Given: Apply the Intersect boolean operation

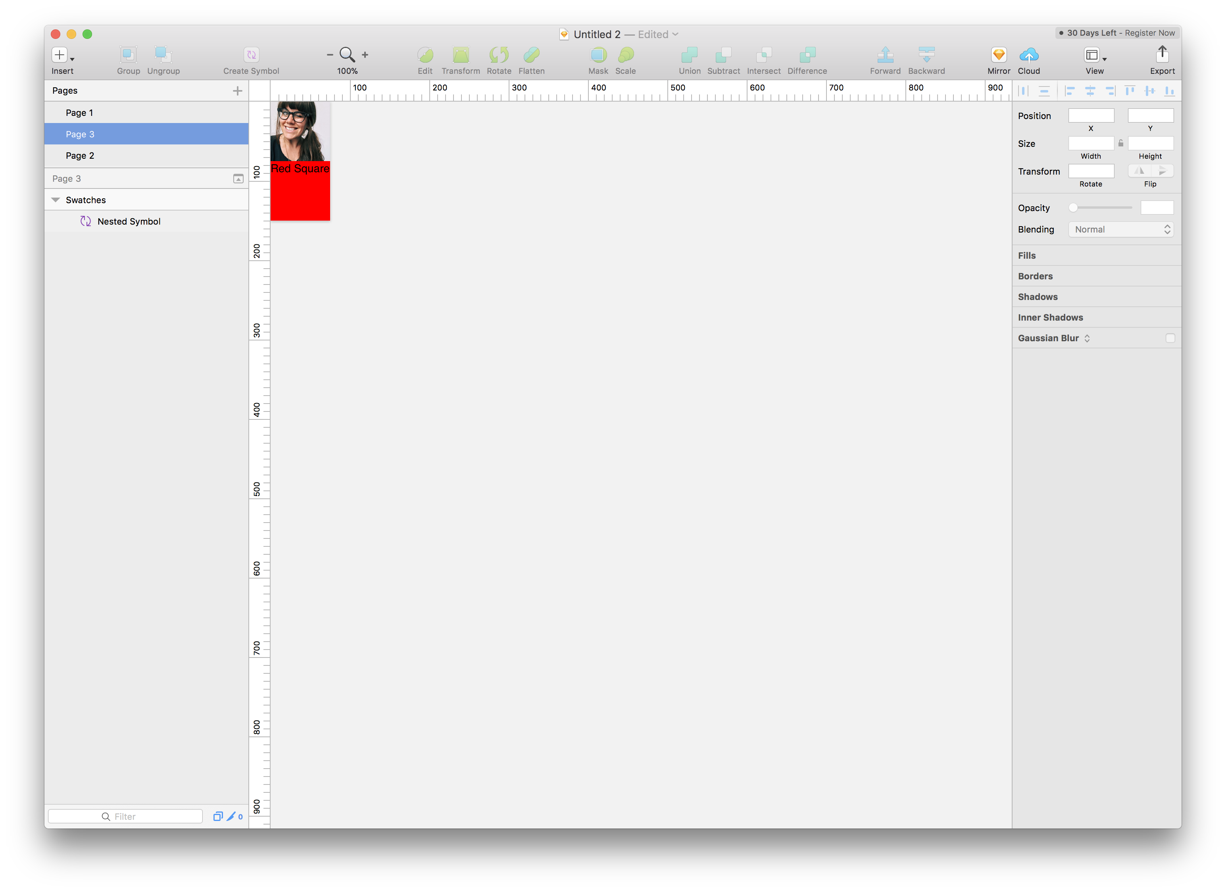Looking at the screenshot, I should click(764, 55).
